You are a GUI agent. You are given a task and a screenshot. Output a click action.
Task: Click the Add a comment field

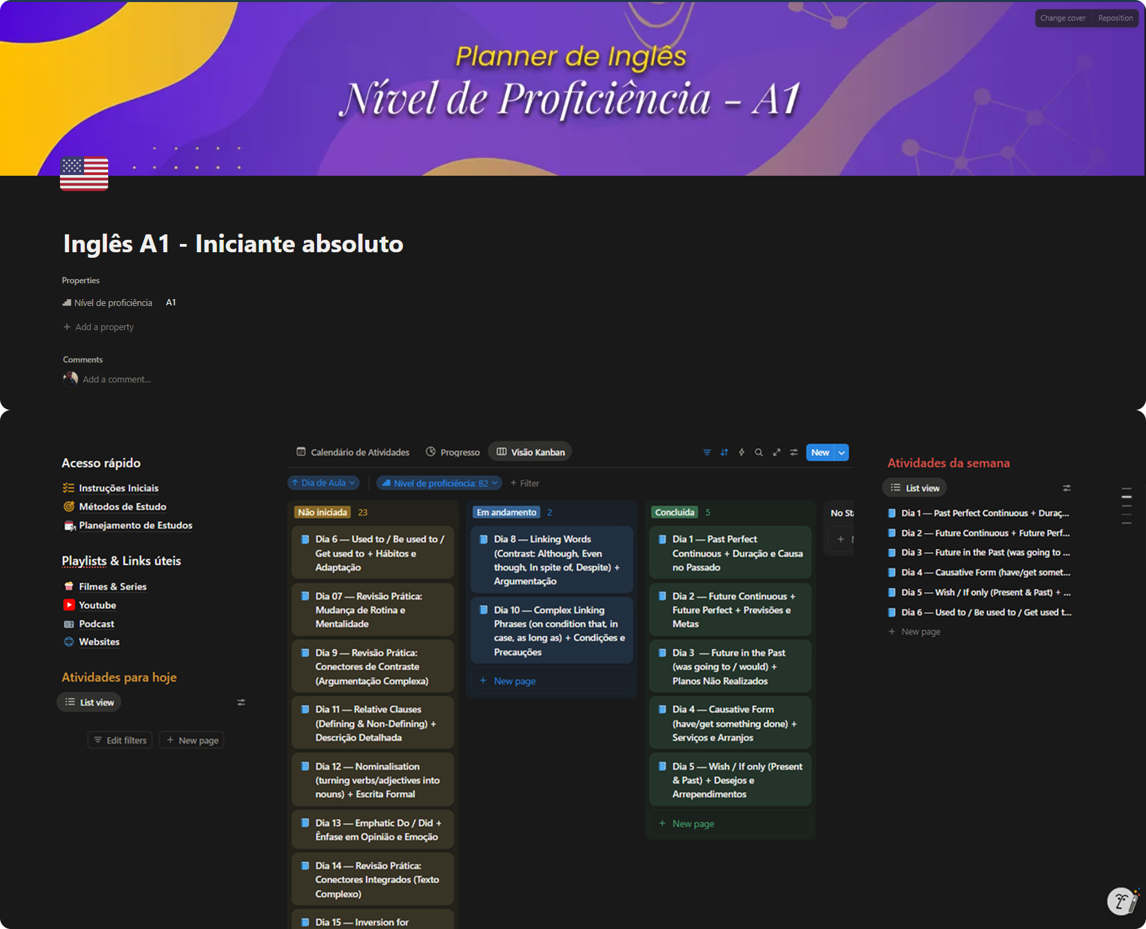click(x=116, y=379)
